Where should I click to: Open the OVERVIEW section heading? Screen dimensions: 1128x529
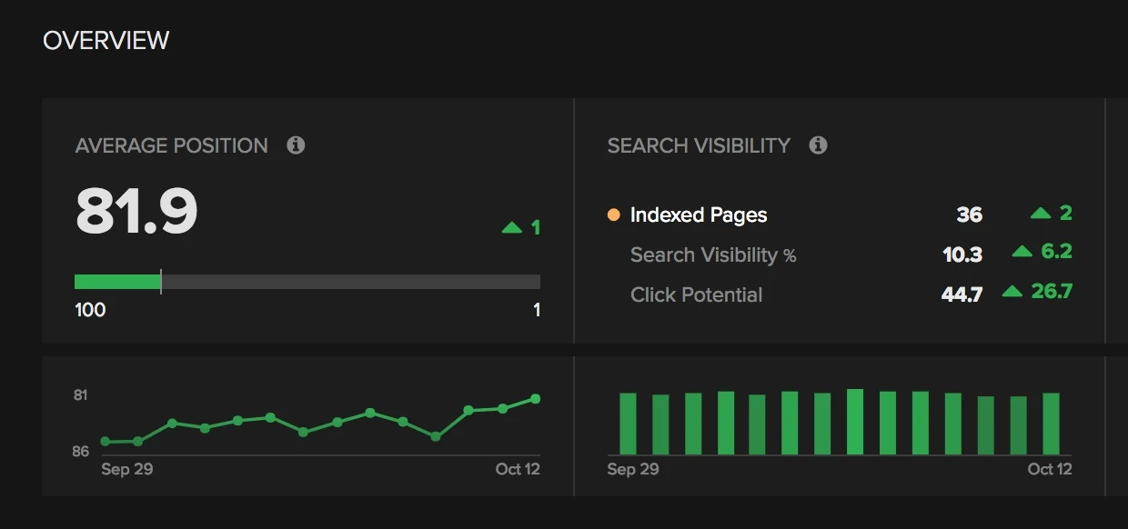click(x=106, y=40)
